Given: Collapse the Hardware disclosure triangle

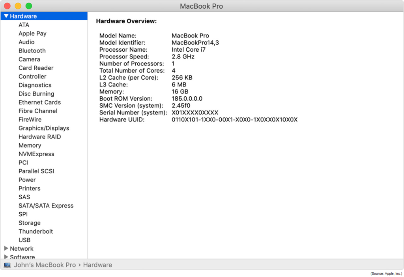Looking at the screenshot, I should pos(6,16).
